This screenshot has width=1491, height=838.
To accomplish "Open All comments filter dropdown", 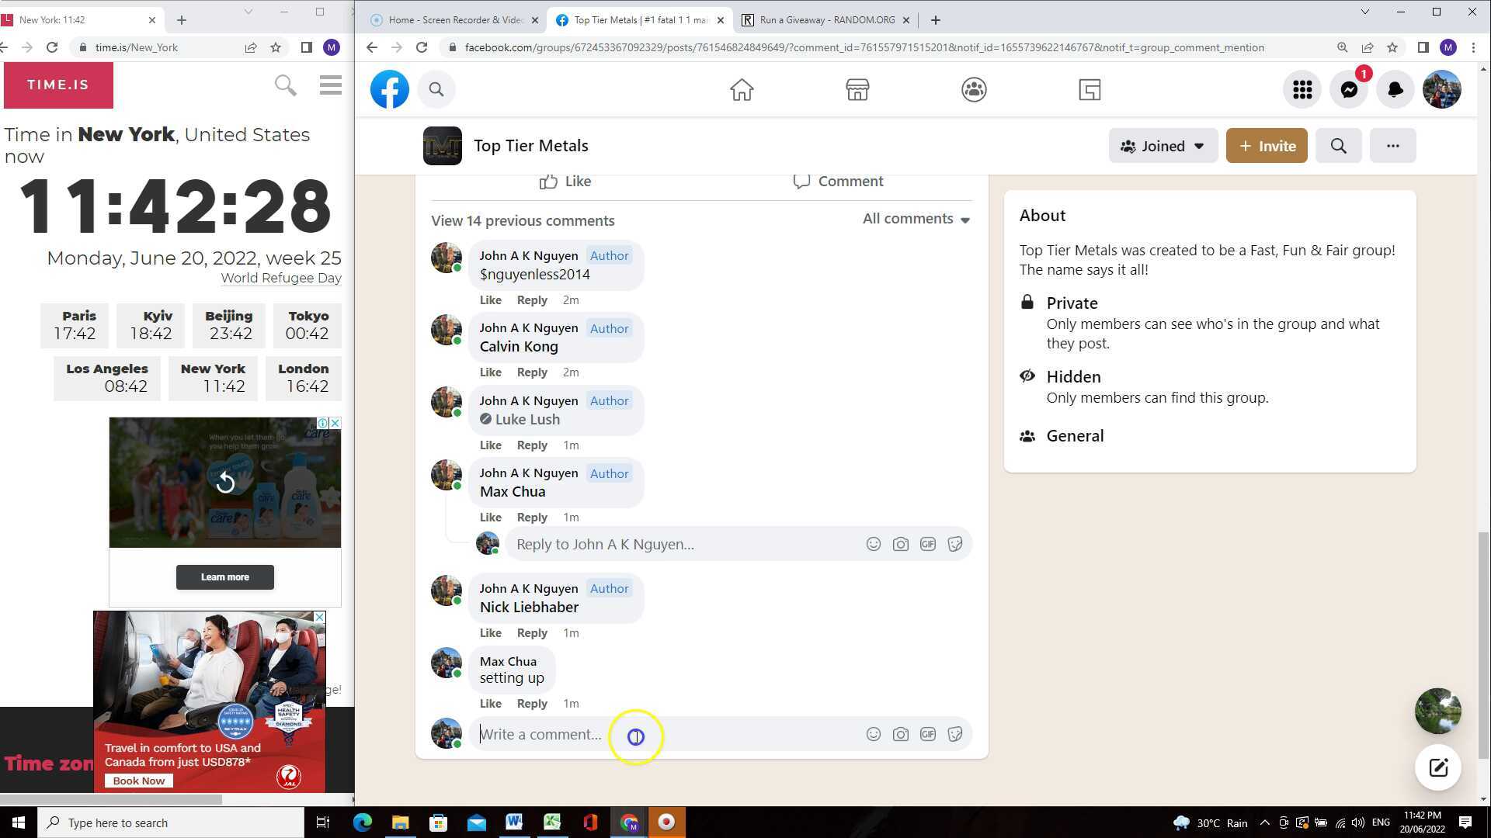I will click(x=916, y=219).
